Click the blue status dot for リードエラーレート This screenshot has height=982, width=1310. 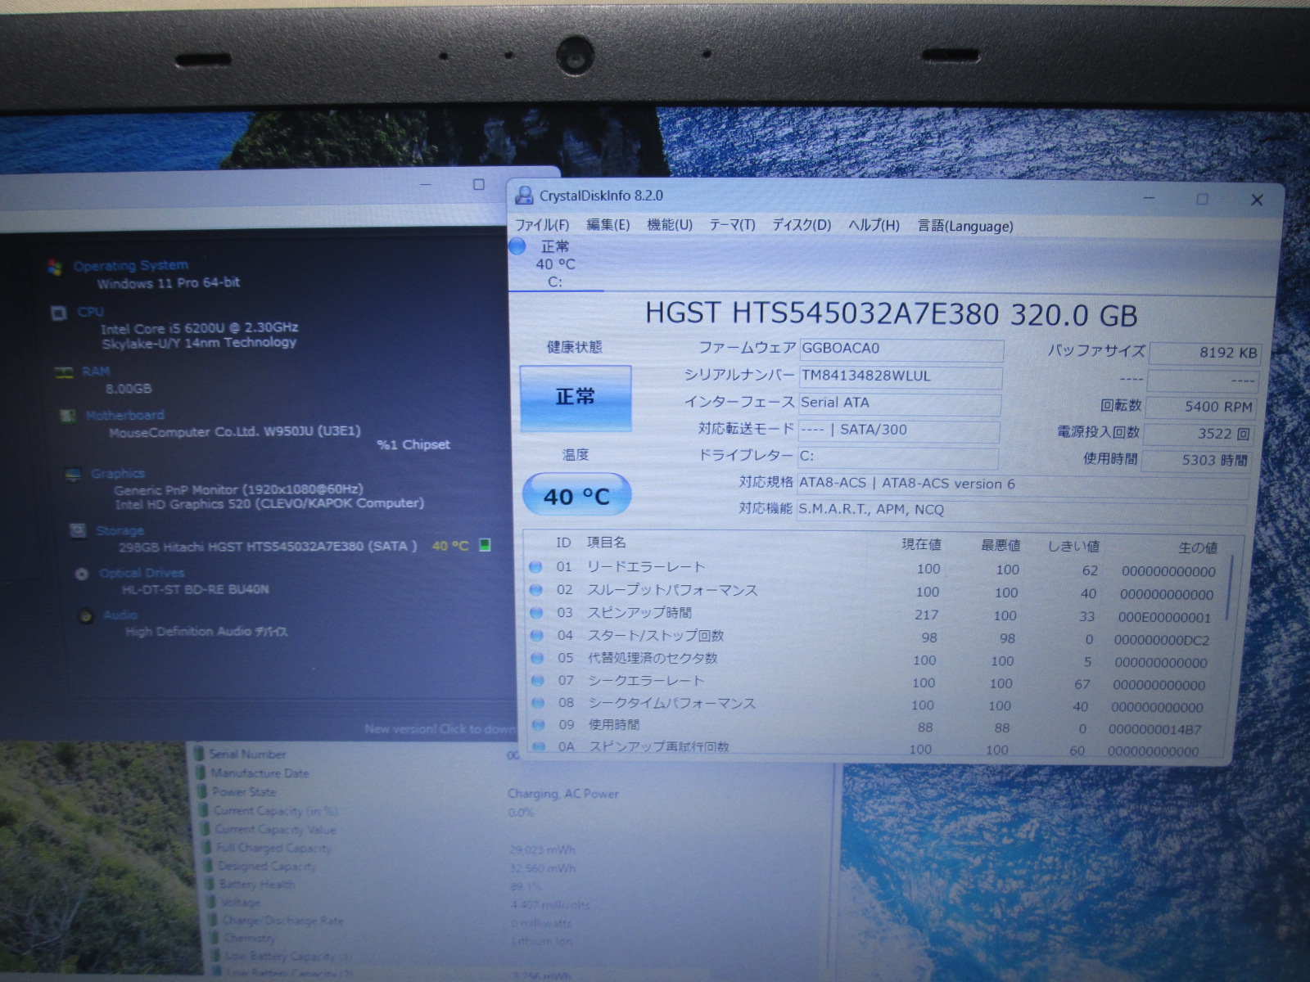coord(535,566)
